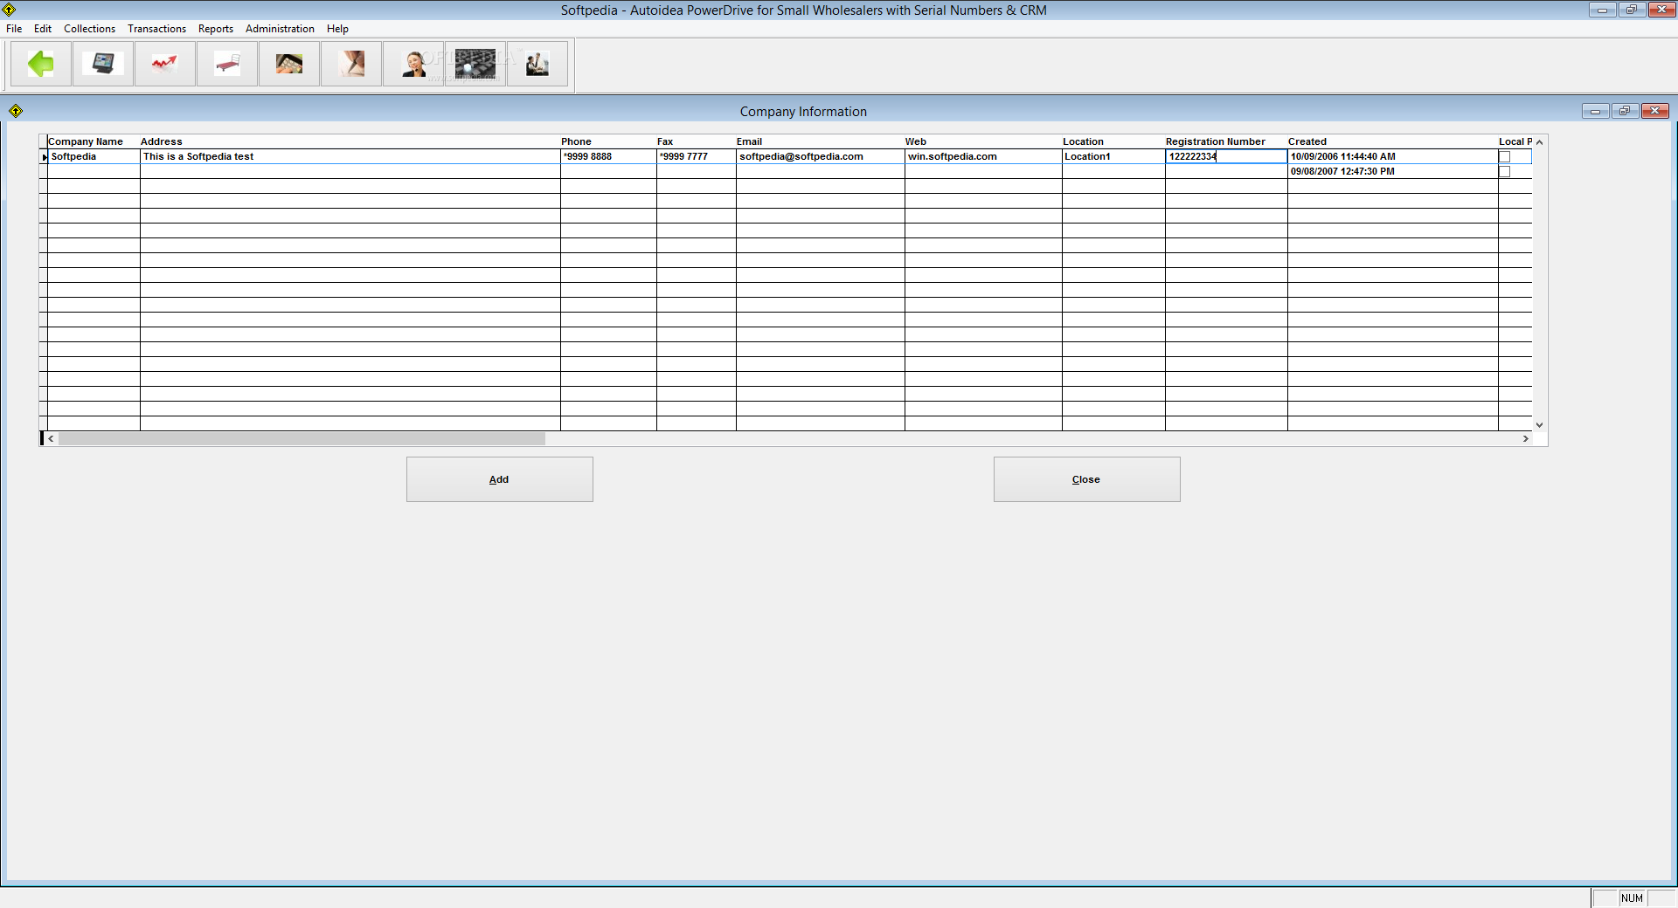Click the Close button below the grid
Image resolution: width=1678 pixels, height=908 pixels.
[x=1086, y=479]
